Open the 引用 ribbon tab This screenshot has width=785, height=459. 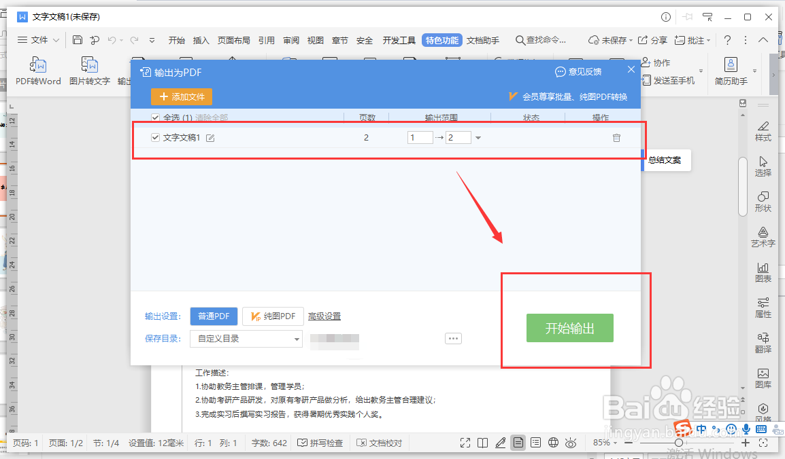[x=267, y=41]
